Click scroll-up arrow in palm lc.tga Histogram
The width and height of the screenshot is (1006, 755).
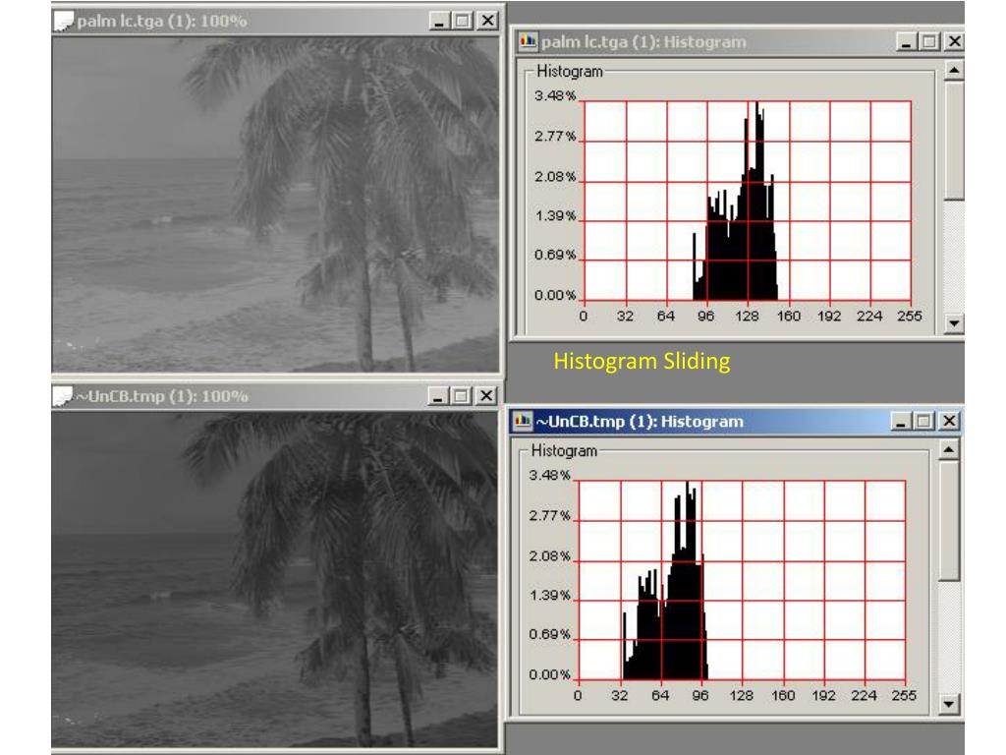click(954, 70)
